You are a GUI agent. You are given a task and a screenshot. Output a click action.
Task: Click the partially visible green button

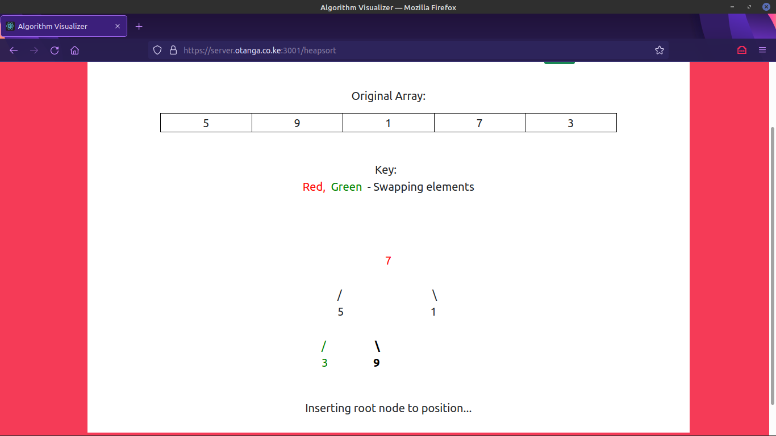[559, 62]
